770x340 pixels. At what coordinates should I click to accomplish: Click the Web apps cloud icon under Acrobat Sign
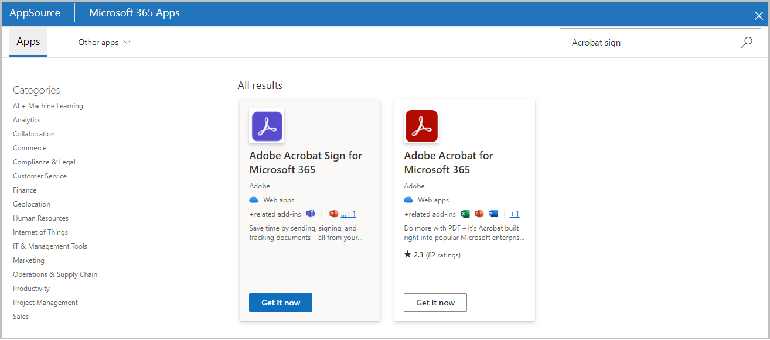click(x=254, y=200)
